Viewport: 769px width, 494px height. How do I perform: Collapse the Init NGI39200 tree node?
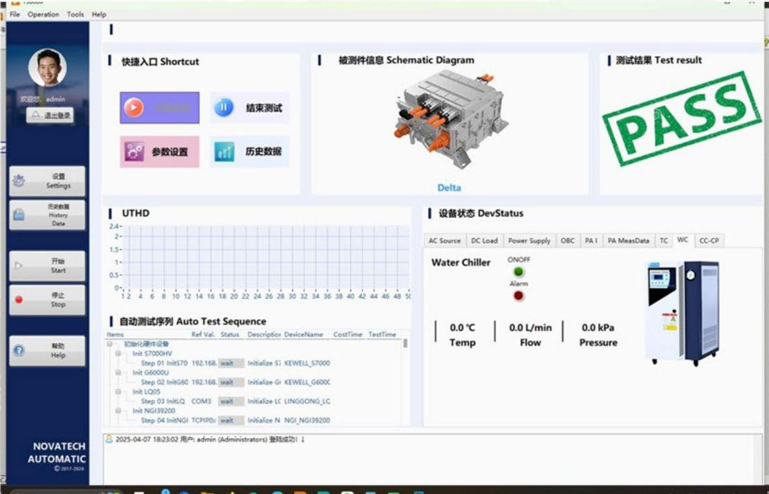[118, 410]
